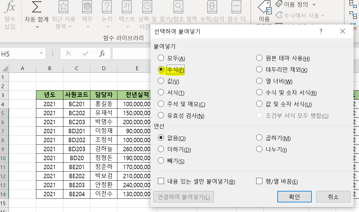Open the Name Box dropdown arrow next to H5

(x=41, y=53)
